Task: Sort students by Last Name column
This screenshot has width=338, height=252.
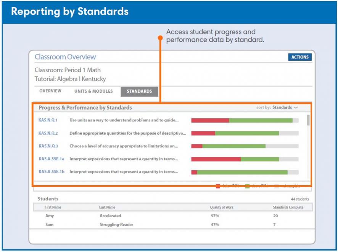Action: 107,207
